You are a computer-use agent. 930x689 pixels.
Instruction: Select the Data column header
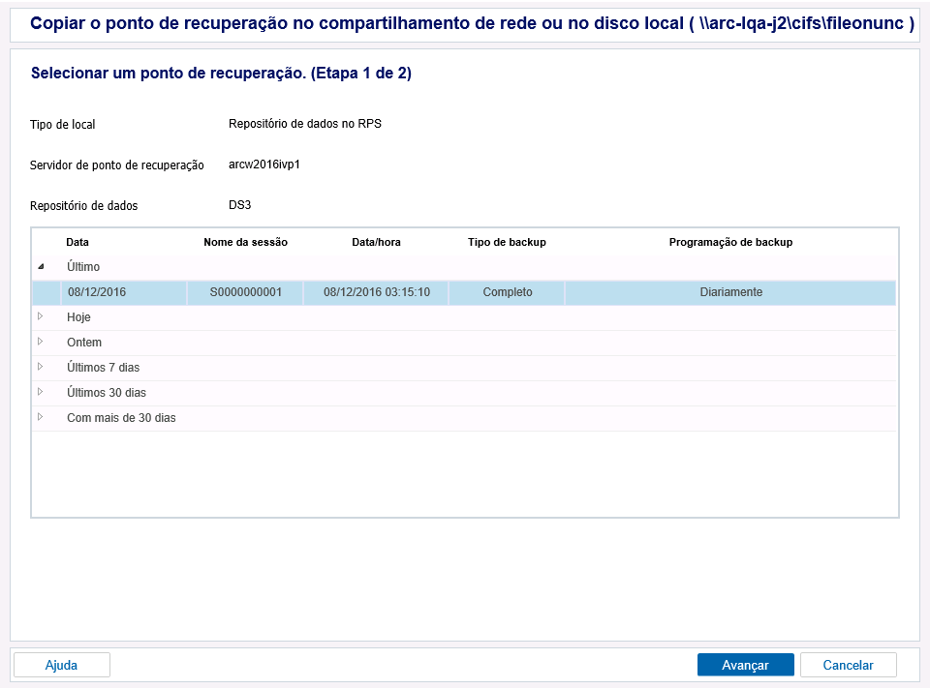tap(77, 242)
